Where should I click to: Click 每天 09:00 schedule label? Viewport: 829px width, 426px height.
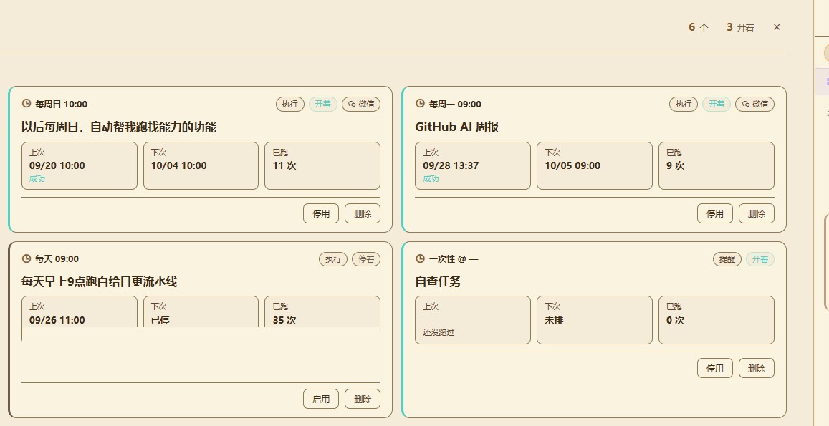pos(57,259)
